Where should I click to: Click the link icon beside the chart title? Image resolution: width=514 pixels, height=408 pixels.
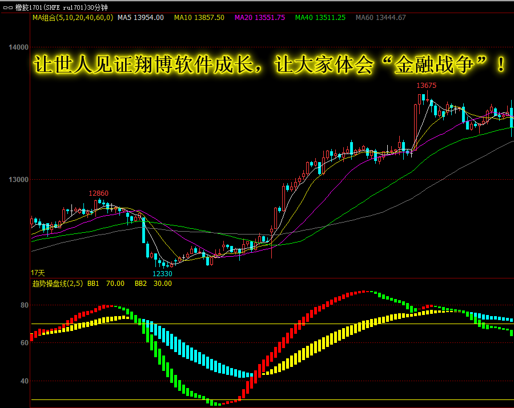pyautogui.click(x=8, y=7)
